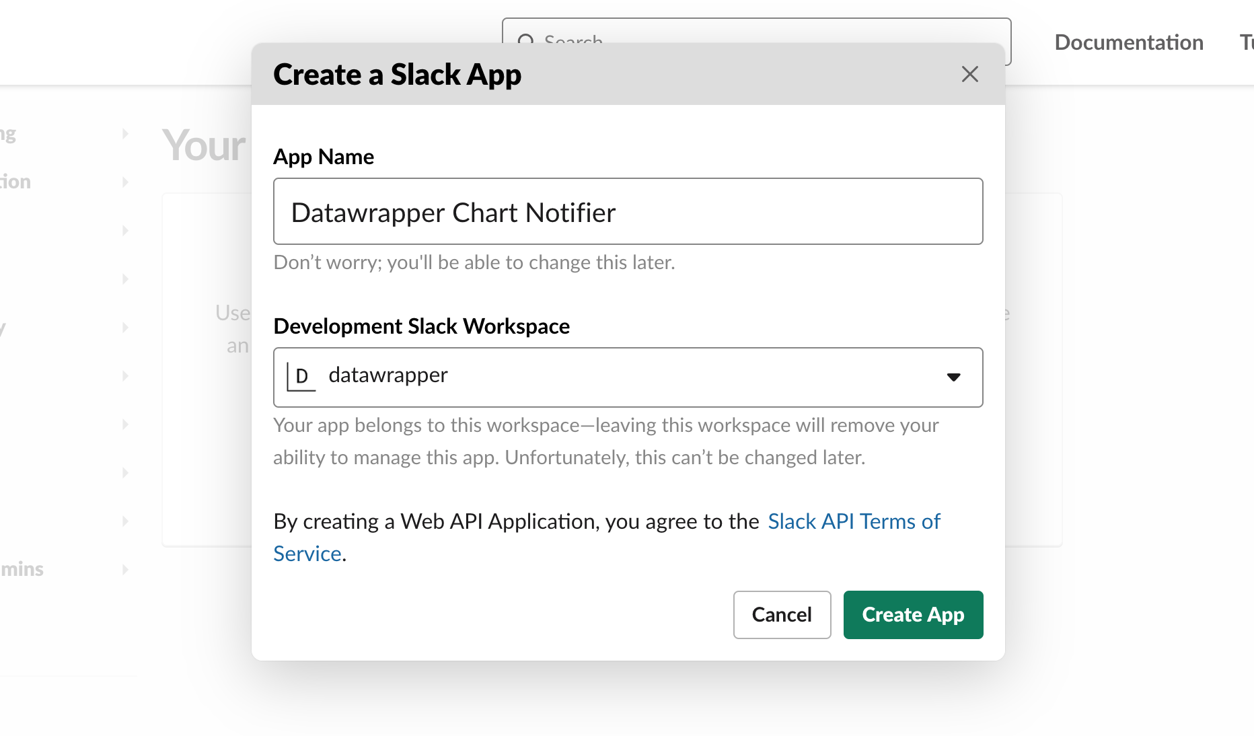The image size is (1254, 736).
Task: Cancel the app creation
Action: (x=782, y=615)
